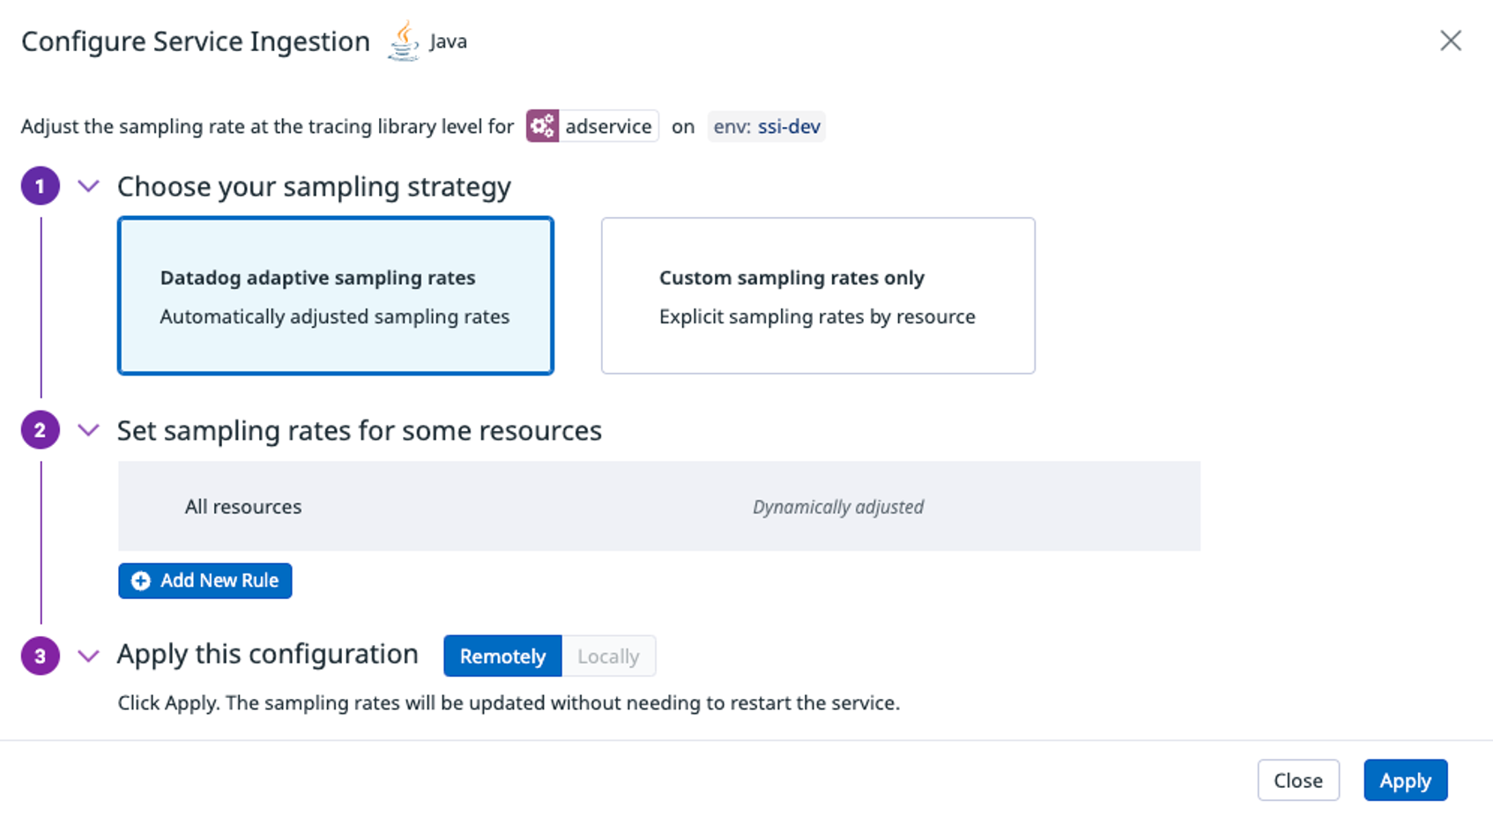Collapse the Apply this configuration section
The width and height of the screenshot is (1493, 816).
pyautogui.click(x=87, y=655)
